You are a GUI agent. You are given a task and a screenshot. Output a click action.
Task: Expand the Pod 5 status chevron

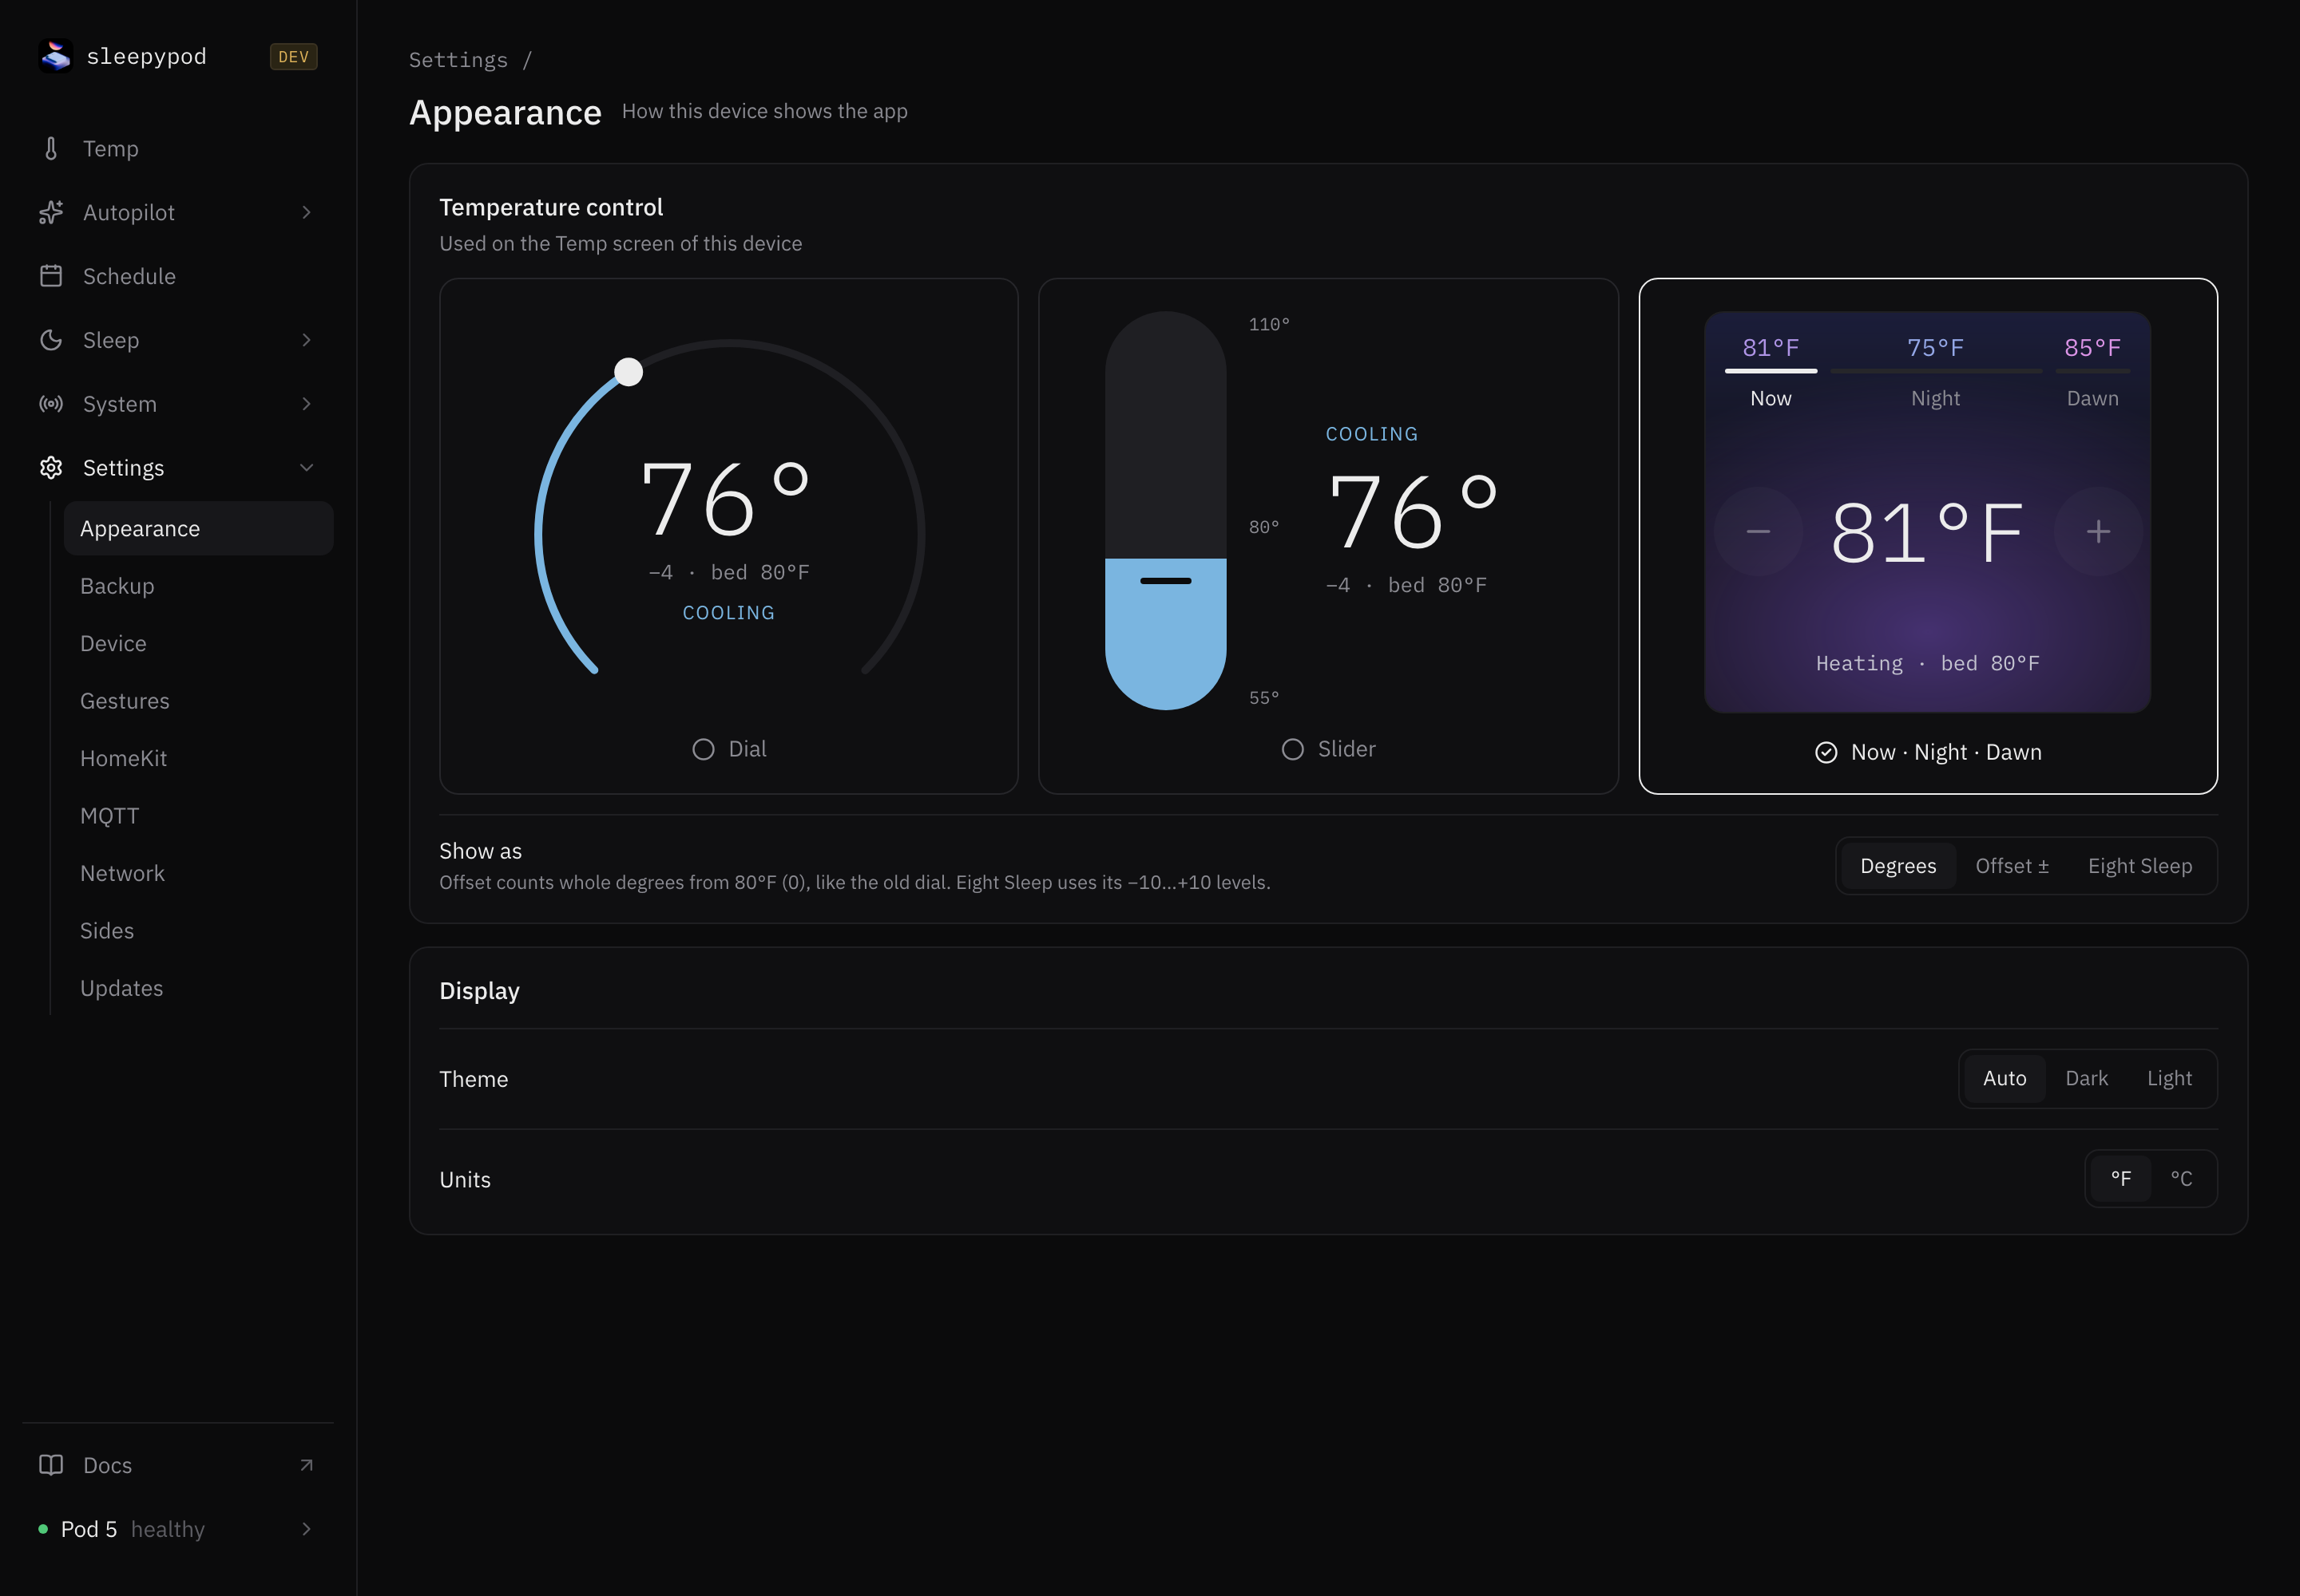(x=306, y=1529)
